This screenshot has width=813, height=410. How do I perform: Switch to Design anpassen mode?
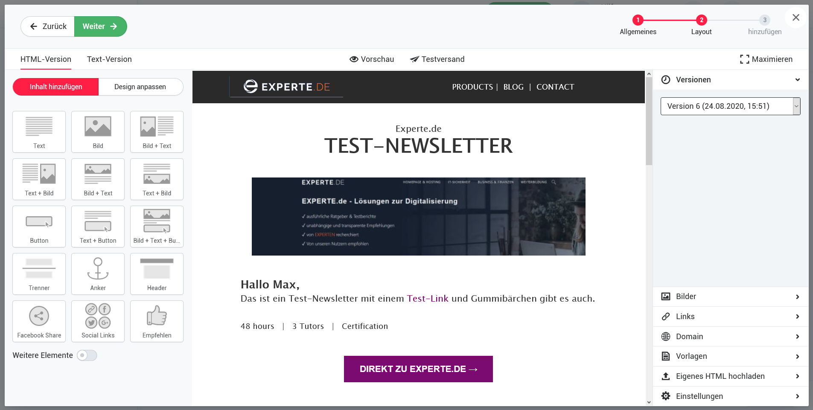[140, 87]
